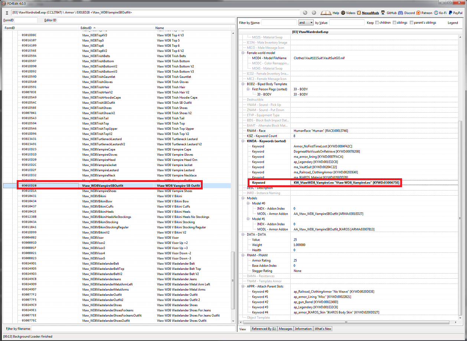Collapse the KWDA Keywords (sorted) node

pos(244,141)
